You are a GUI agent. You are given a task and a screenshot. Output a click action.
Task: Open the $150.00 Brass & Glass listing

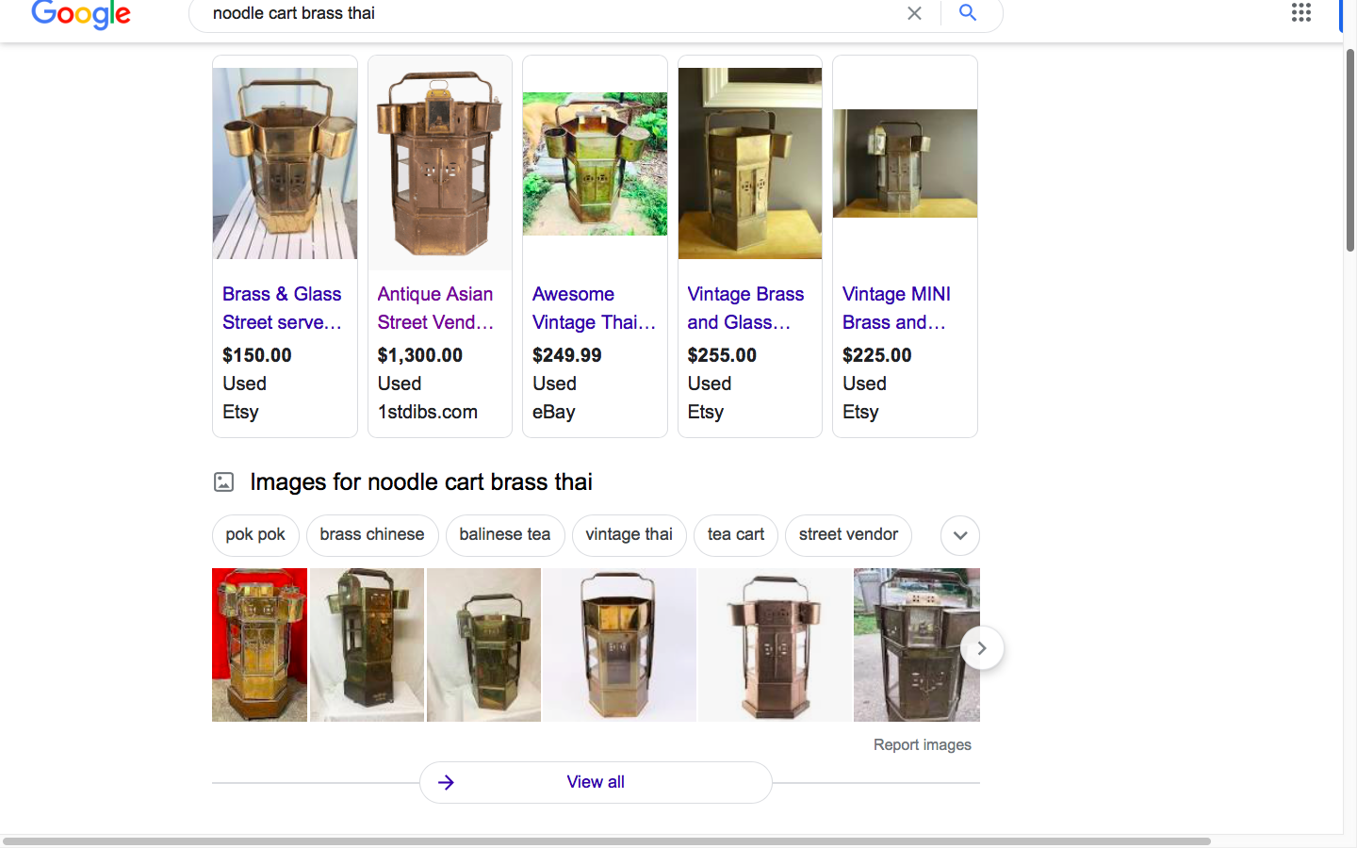click(x=282, y=308)
